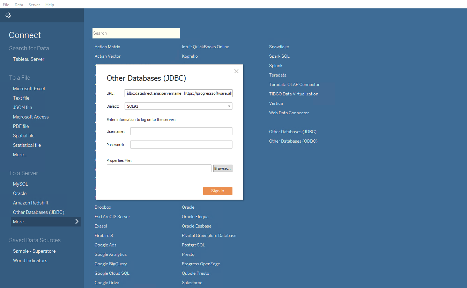The width and height of the screenshot is (467, 288).
Task: Select Dropbox connector
Action: click(x=103, y=207)
